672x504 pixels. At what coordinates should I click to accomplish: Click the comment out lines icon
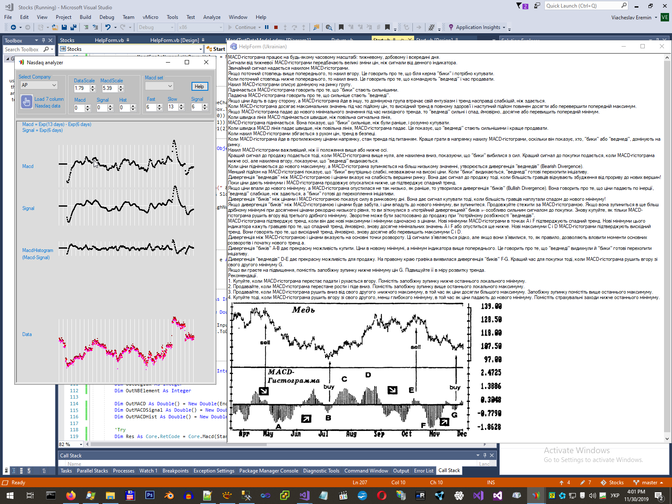click(86, 27)
